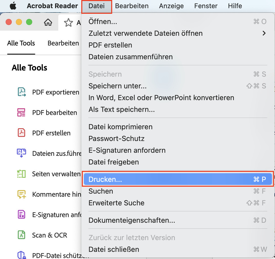The image size is (275, 259).
Task: Click the star favorite icon beside the tab
Action: point(68,22)
